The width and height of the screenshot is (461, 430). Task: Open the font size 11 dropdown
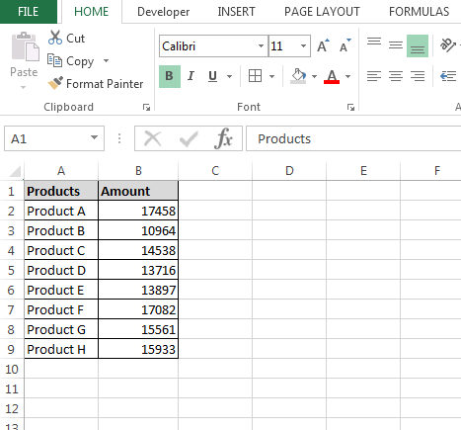(x=303, y=46)
